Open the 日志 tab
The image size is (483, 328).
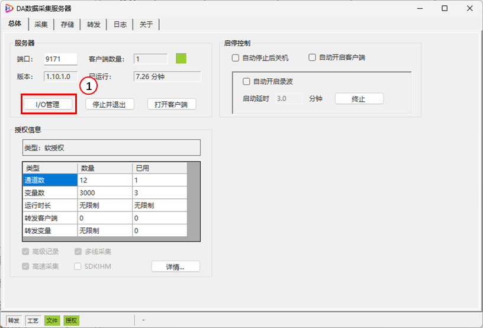tap(120, 24)
